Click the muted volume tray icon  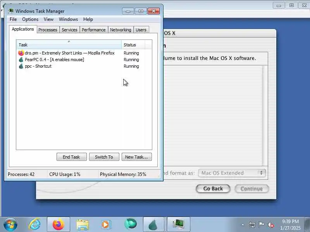click(x=270, y=225)
